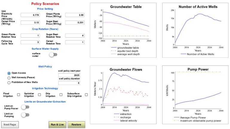This screenshot has height=129, width=230.
Task: Click the Pump Power chart title
Action: point(198,69)
